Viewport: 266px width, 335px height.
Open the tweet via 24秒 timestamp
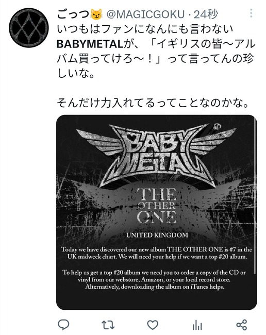click(x=206, y=14)
